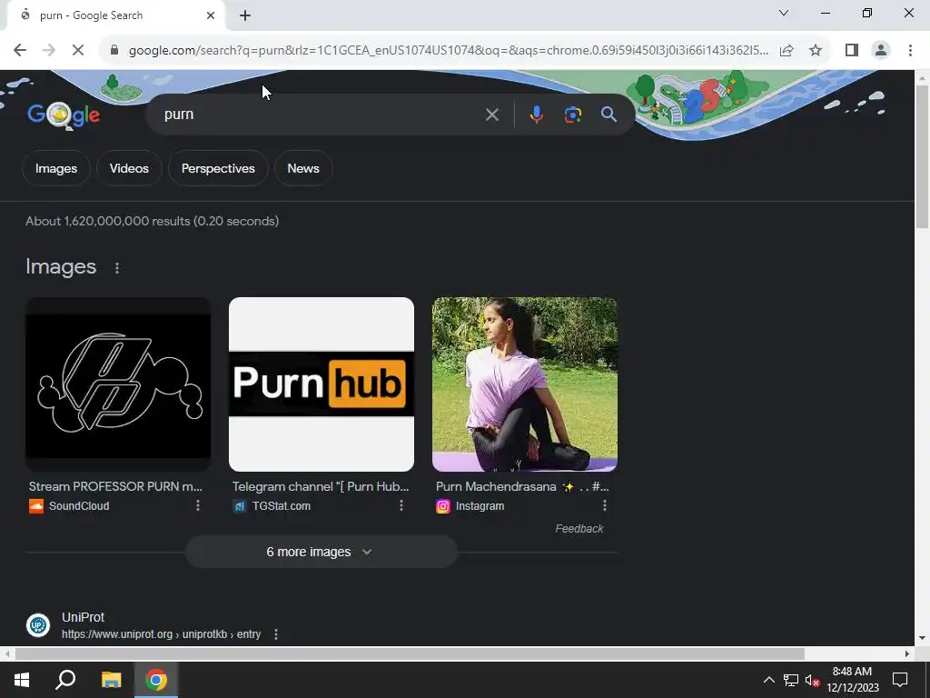Bookmark this page with the star
930x698 pixels.
click(x=816, y=51)
